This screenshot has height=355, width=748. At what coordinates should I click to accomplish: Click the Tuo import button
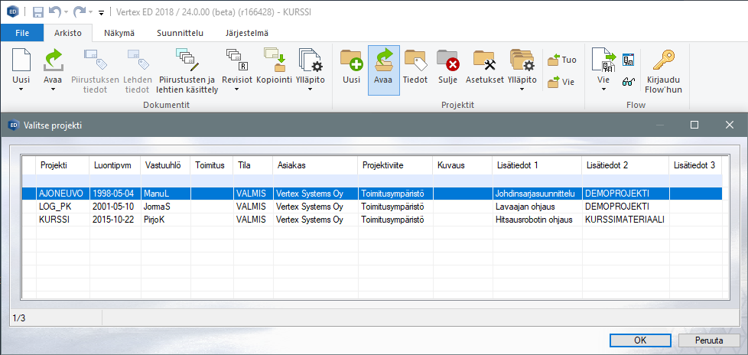click(562, 60)
